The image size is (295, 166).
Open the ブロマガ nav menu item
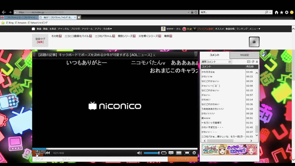(x=75, y=29)
